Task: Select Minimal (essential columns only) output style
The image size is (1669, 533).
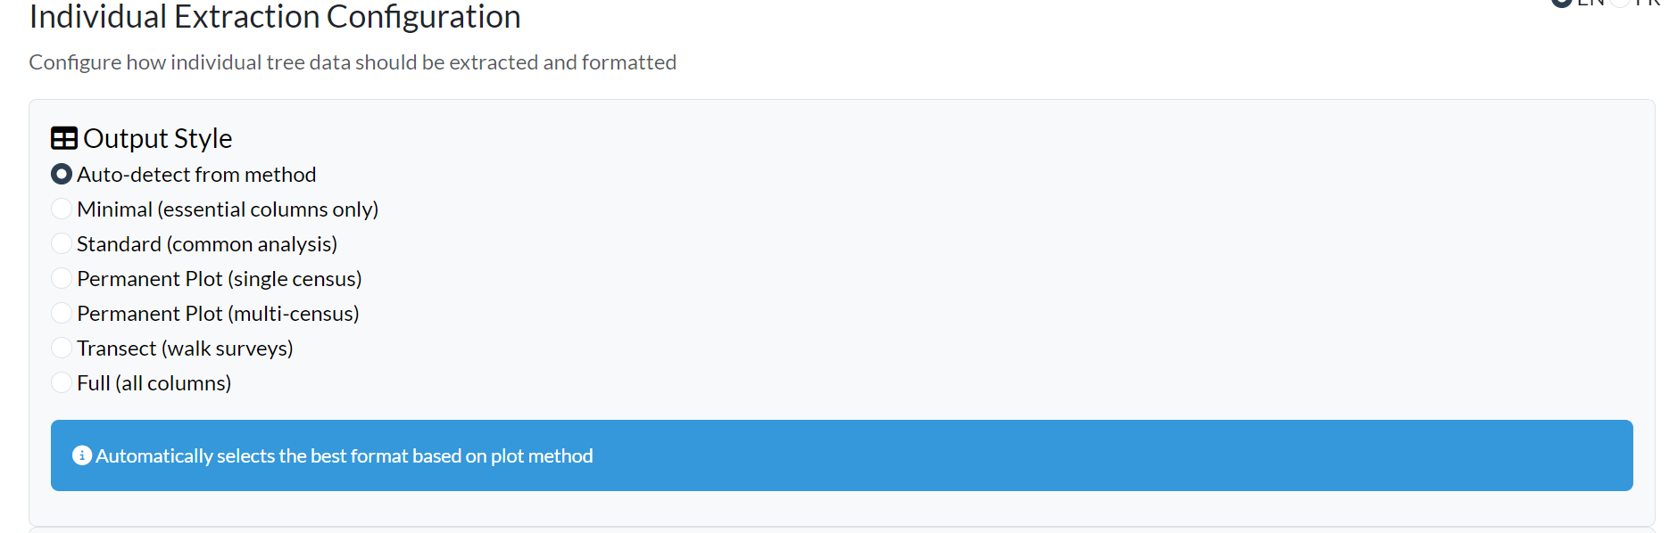Action: pyautogui.click(x=61, y=208)
